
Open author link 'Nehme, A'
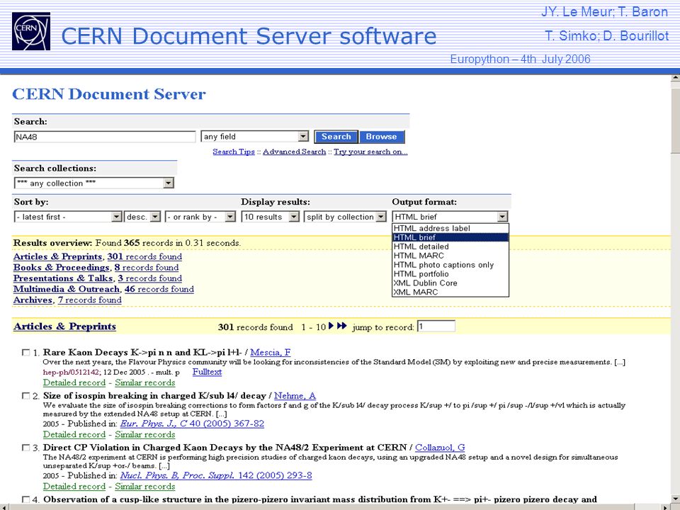(295, 395)
